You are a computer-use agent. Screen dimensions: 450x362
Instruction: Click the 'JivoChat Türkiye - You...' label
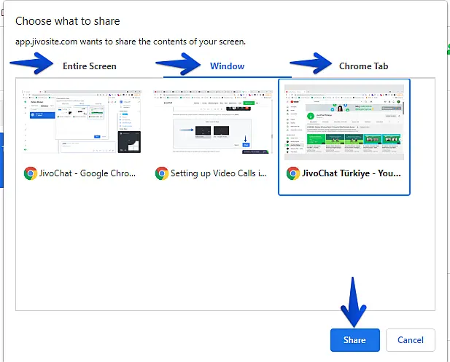tap(352, 173)
